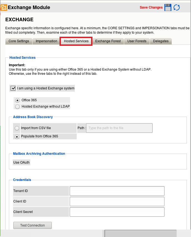Click the blue refresh arrows icon

tap(177, 7)
